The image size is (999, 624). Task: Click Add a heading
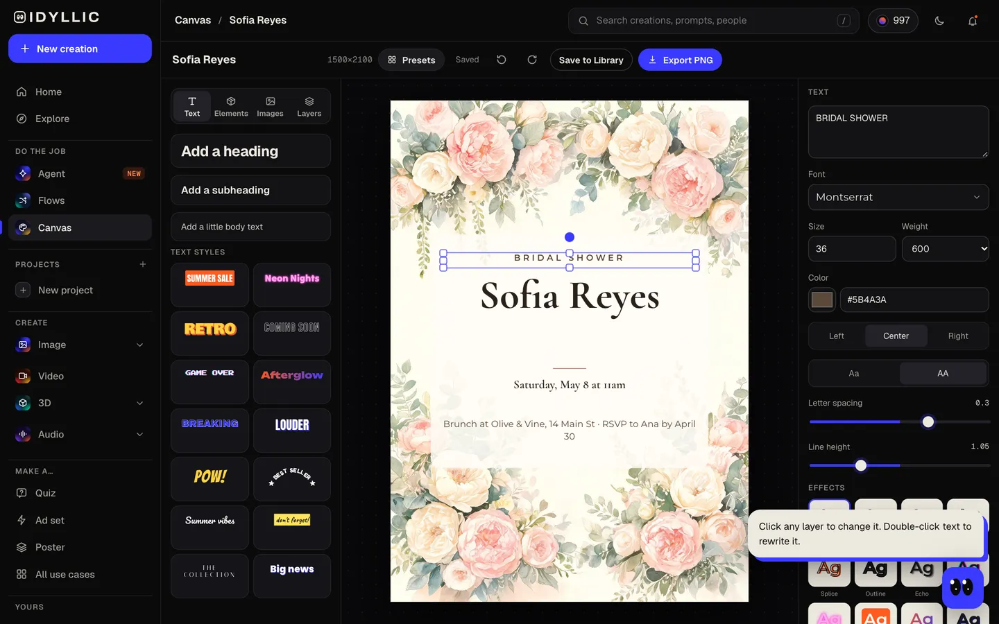[x=250, y=151]
